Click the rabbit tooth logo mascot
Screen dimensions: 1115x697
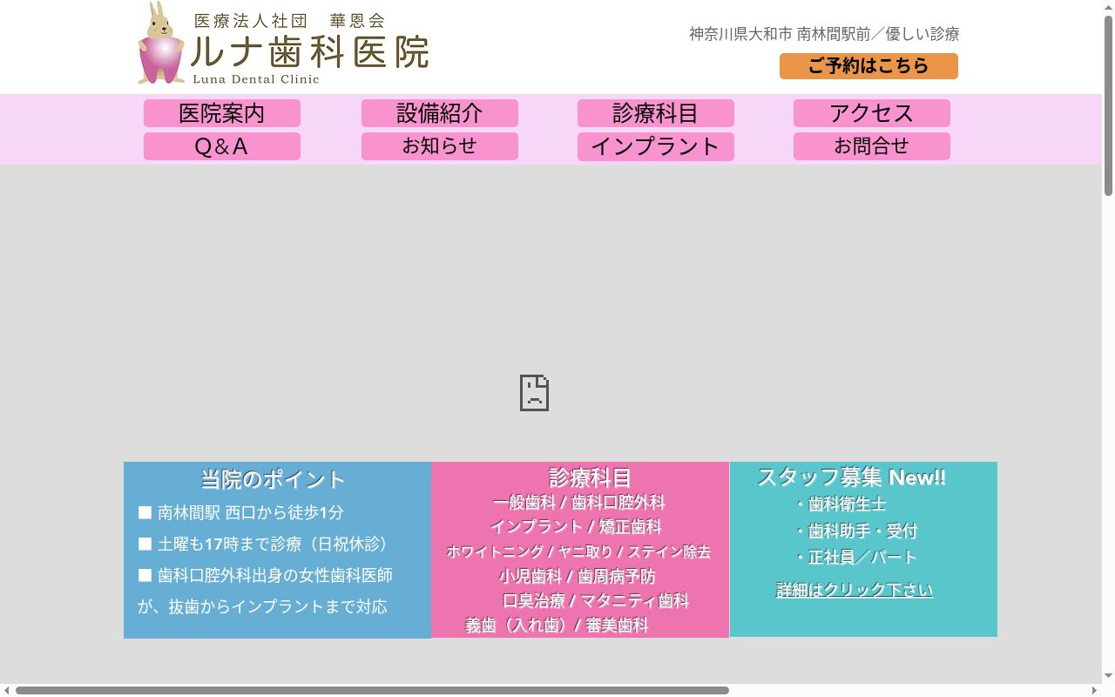161,43
